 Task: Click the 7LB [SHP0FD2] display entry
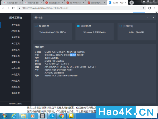[57, 64]
